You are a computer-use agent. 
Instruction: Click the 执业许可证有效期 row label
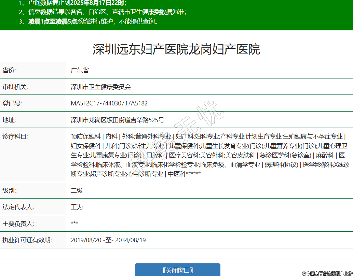(27, 240)
